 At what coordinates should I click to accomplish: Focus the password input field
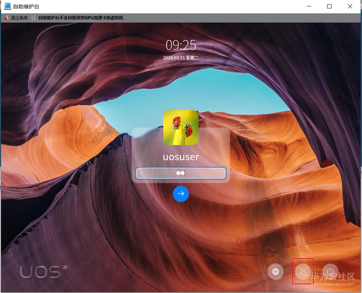(181, 173)
